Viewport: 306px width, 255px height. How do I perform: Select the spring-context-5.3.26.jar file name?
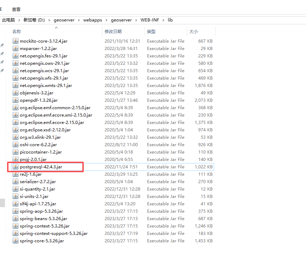45,226
